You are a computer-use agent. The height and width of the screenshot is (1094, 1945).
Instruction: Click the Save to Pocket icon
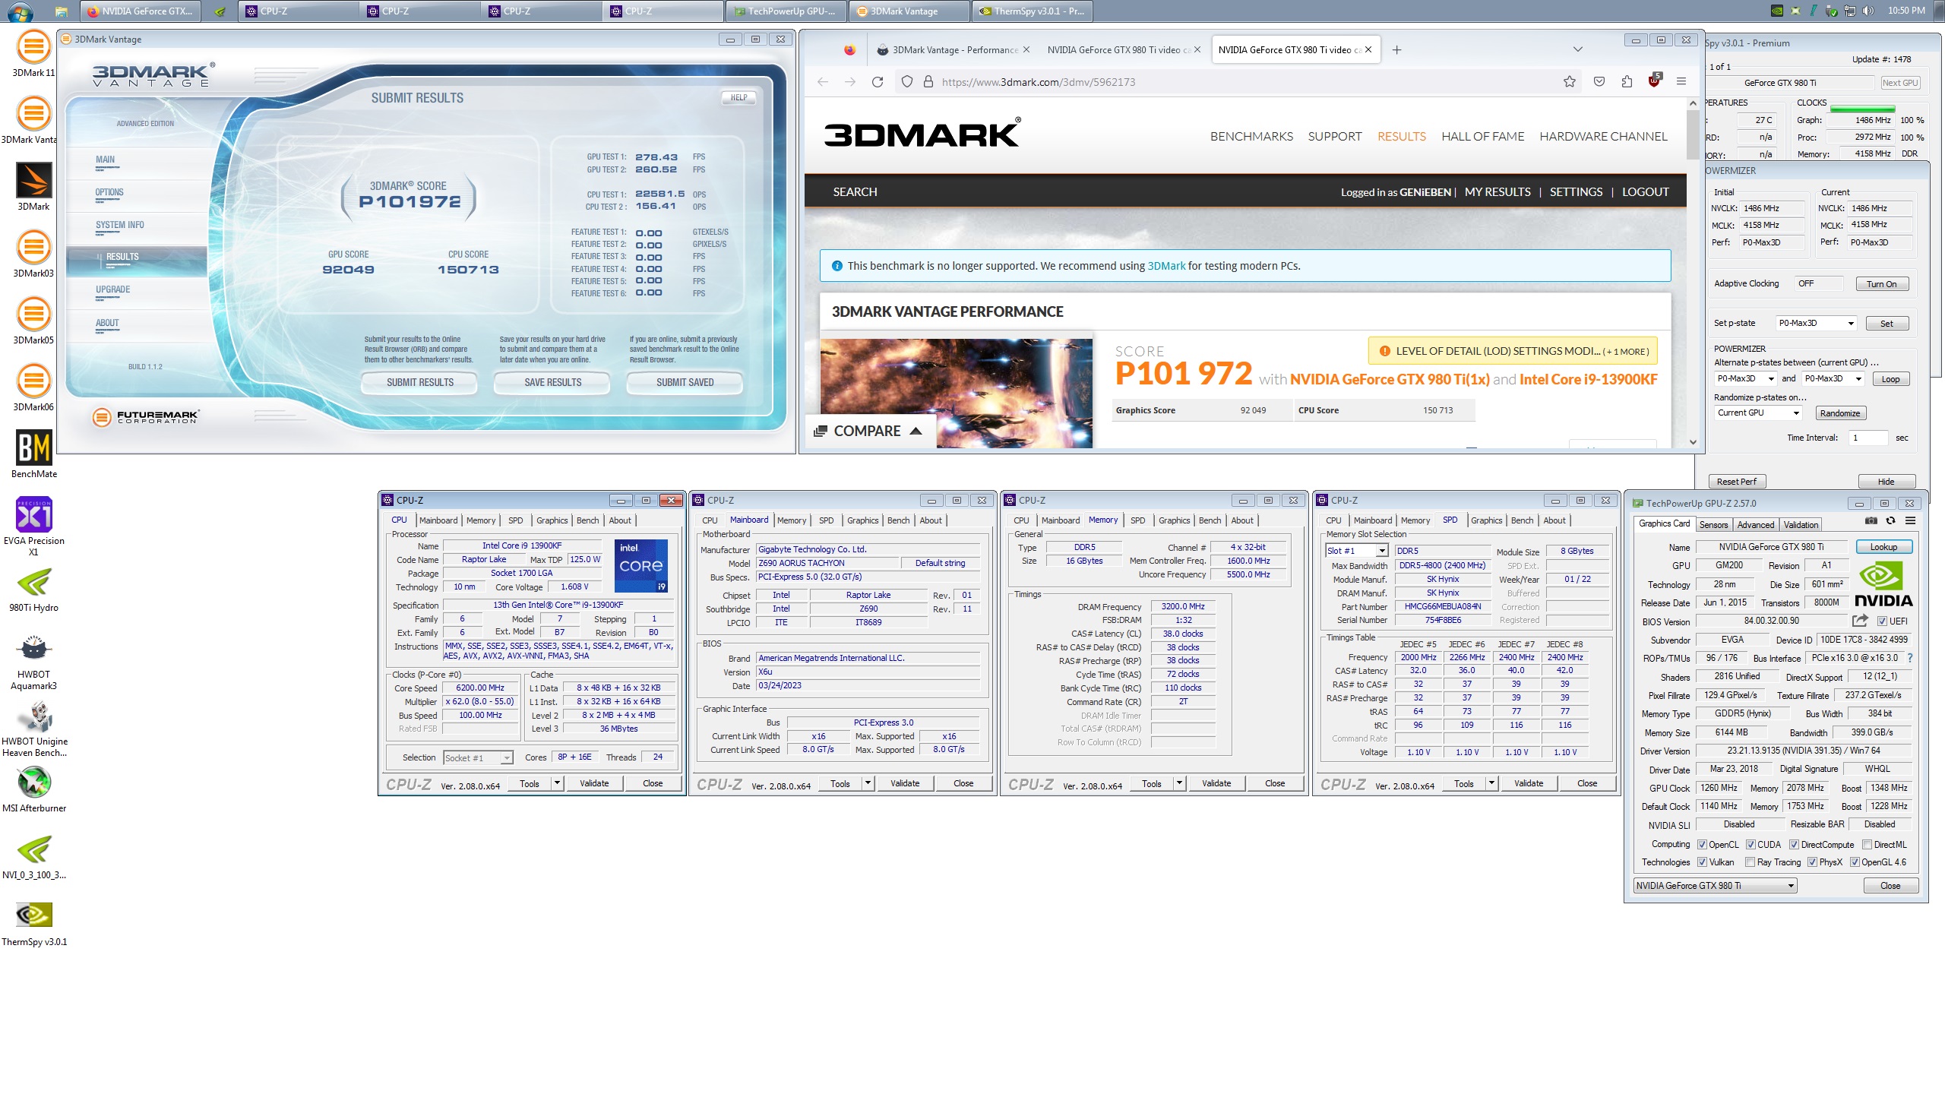tap(1599, 82)
